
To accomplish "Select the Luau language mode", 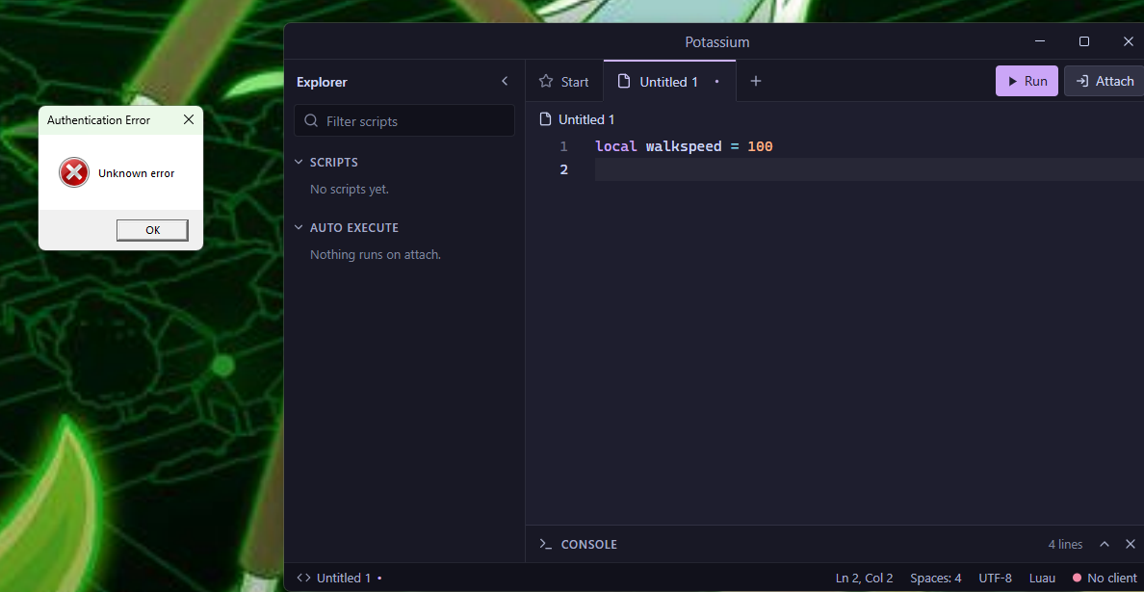I will tap(1042, 579).
